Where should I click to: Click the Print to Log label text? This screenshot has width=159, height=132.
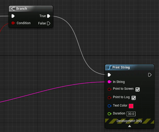tap(121, 97)
